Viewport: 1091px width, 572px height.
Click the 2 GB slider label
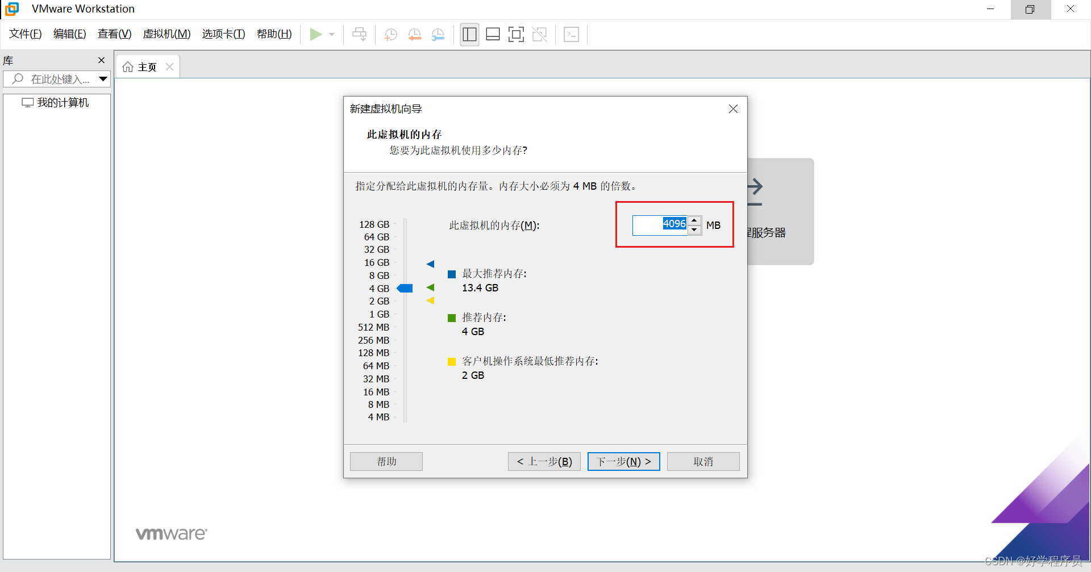[379, 301]
